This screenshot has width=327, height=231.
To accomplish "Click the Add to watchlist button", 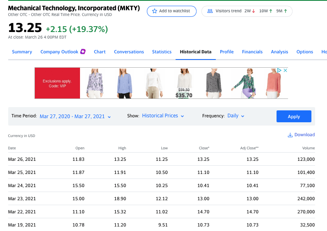I will click(x=172, y=11).
